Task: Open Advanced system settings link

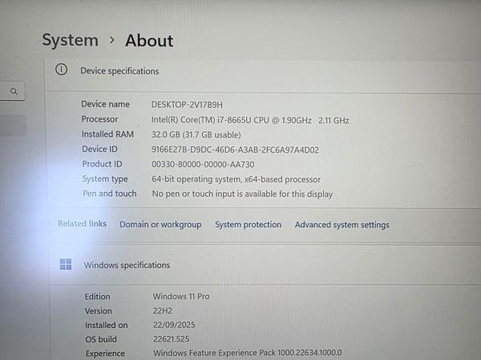Action: (342, 225)
